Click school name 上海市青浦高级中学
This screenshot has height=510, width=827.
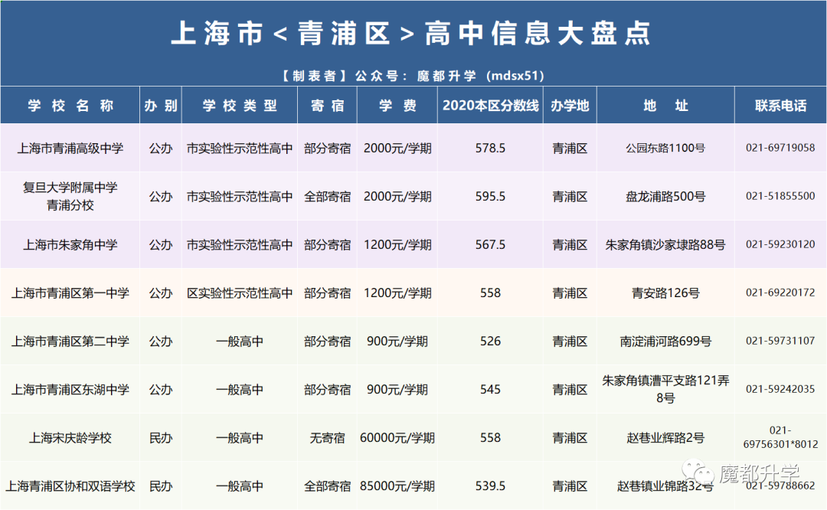coord(70,149)
